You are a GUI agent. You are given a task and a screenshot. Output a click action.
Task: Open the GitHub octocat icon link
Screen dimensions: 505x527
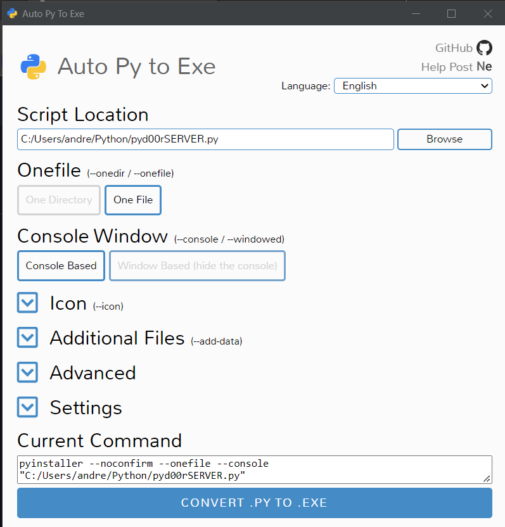coord(484,48)
